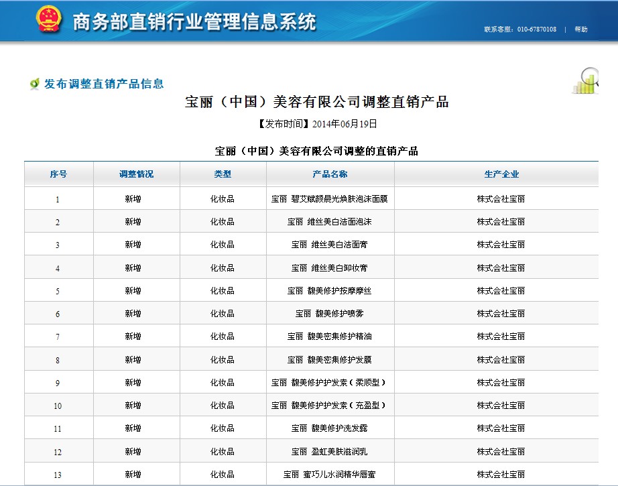This screenshot has height=486, width=618.
Task: Click the 发布调整直销产品信息 section heading
Action: coord(104,84)
